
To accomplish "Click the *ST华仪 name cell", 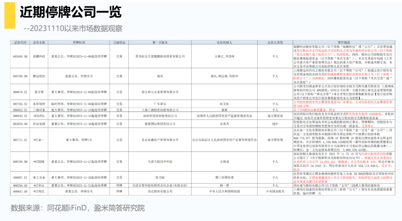I will click(39, 185).
